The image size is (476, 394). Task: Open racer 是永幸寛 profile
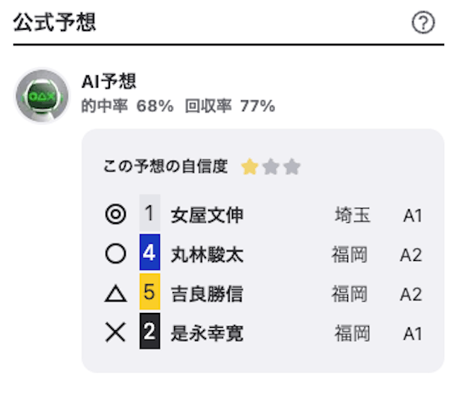tap(207, 333)
